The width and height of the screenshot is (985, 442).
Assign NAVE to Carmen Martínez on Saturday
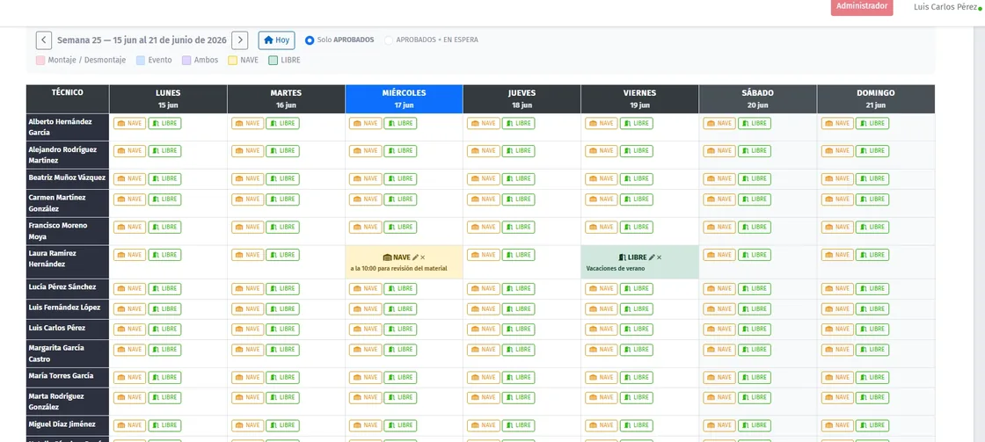719,199
